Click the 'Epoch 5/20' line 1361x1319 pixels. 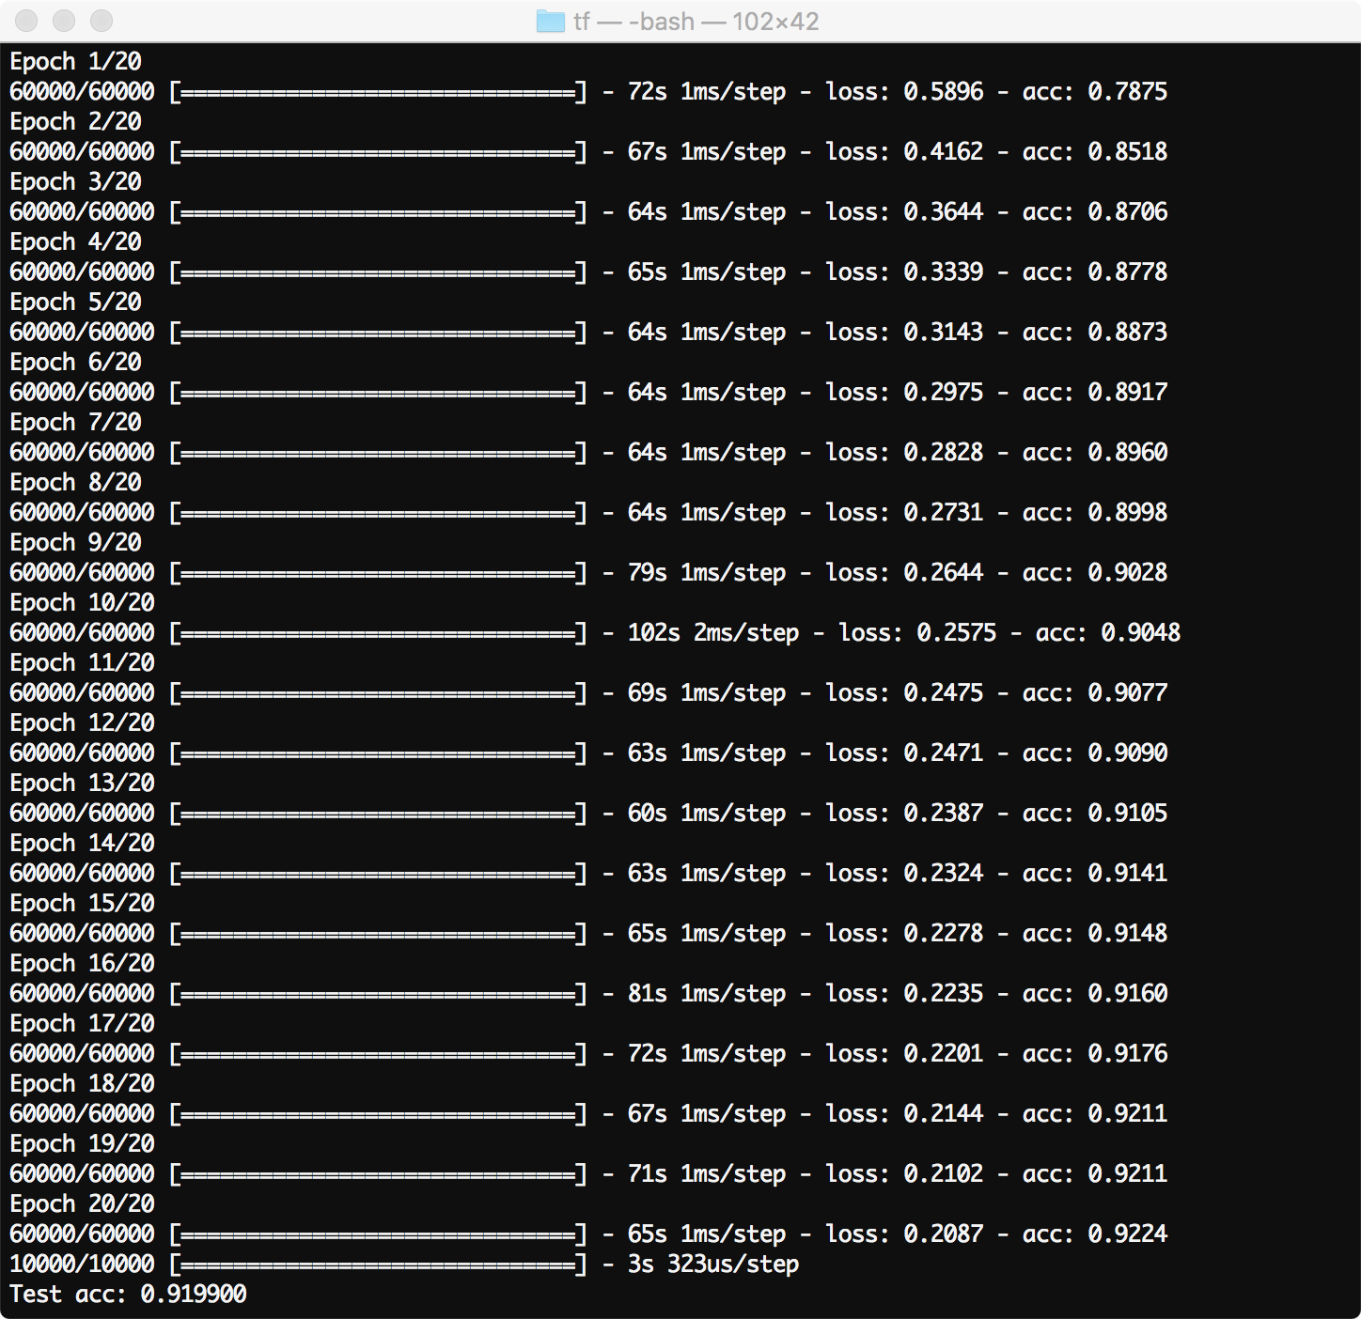[75, 303]
